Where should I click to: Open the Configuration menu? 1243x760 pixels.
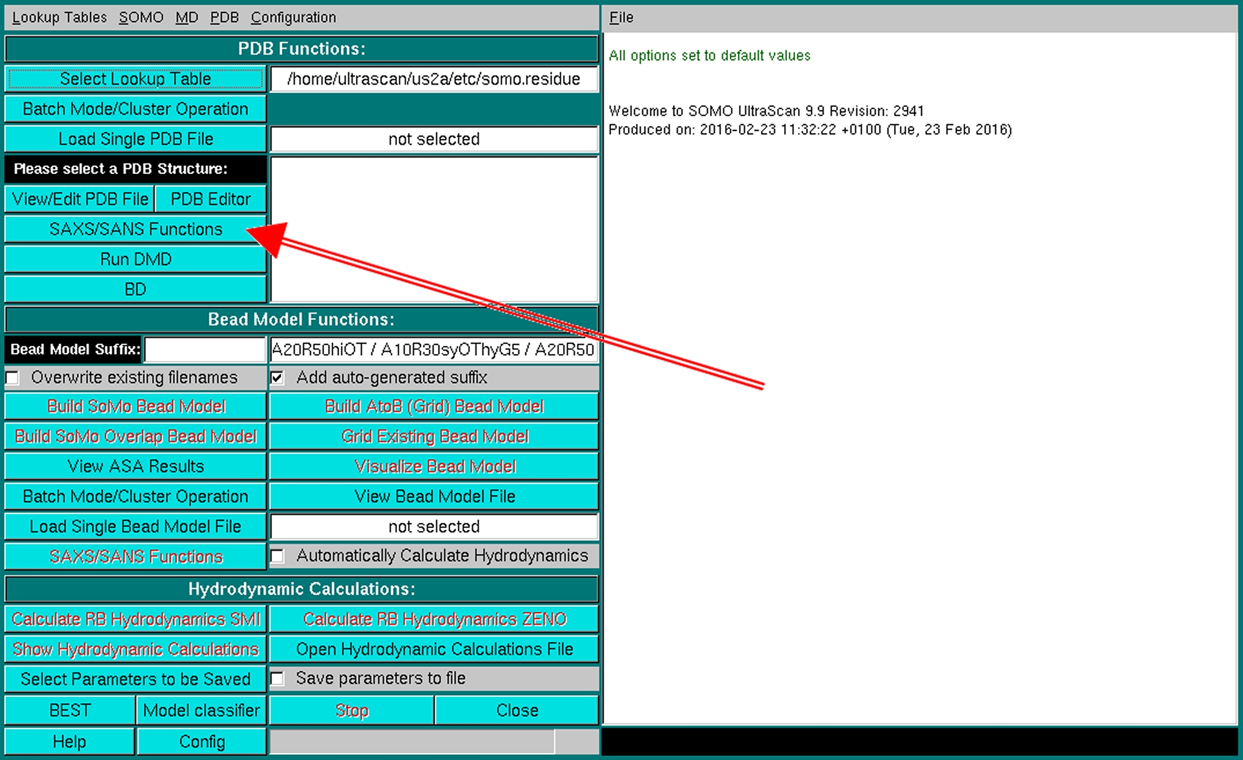pos(293,18)
